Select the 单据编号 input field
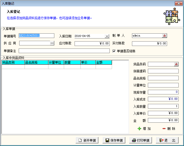This screenshot has height=146, width=184. point(36,36)
